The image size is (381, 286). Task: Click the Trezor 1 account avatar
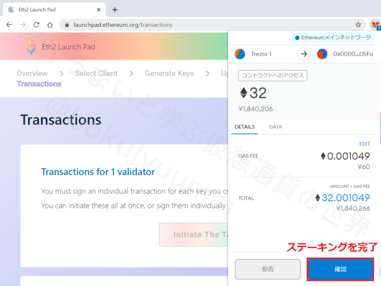(240, 54)
